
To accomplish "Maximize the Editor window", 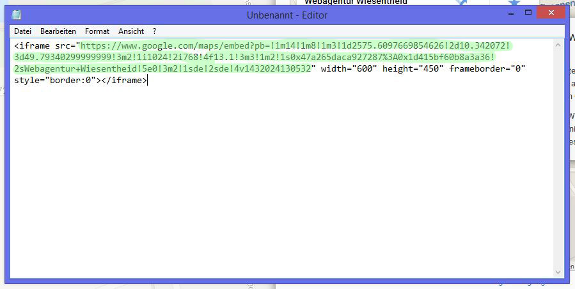I will point(528,13).
